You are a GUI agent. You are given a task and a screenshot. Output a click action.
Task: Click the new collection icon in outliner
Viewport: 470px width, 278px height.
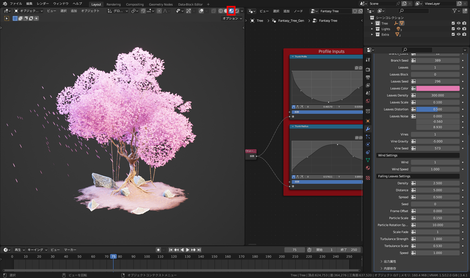(x=465, y=11)
